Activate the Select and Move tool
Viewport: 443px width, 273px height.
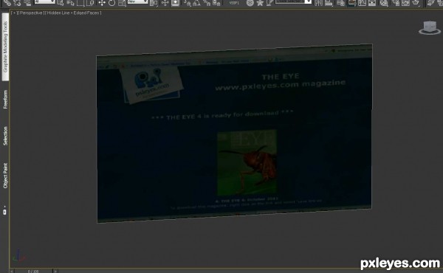[x=102, y=3]
